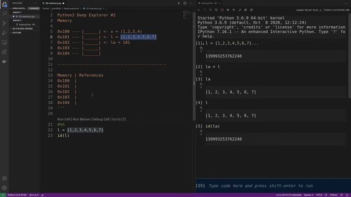Click the first Interactive toolbar icon

[199, 10]
